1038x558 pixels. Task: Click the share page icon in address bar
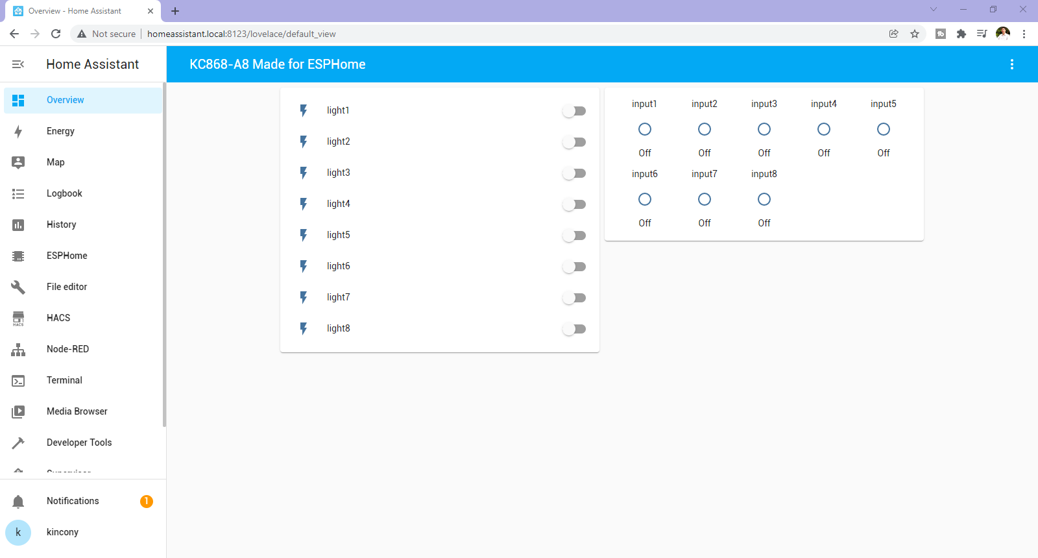coord(893,34)
